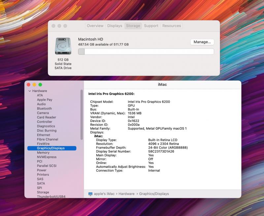Switch to the Overview tab
Image resolution: width=264 pixels, height=216 pixels.
tap(95, 26)
